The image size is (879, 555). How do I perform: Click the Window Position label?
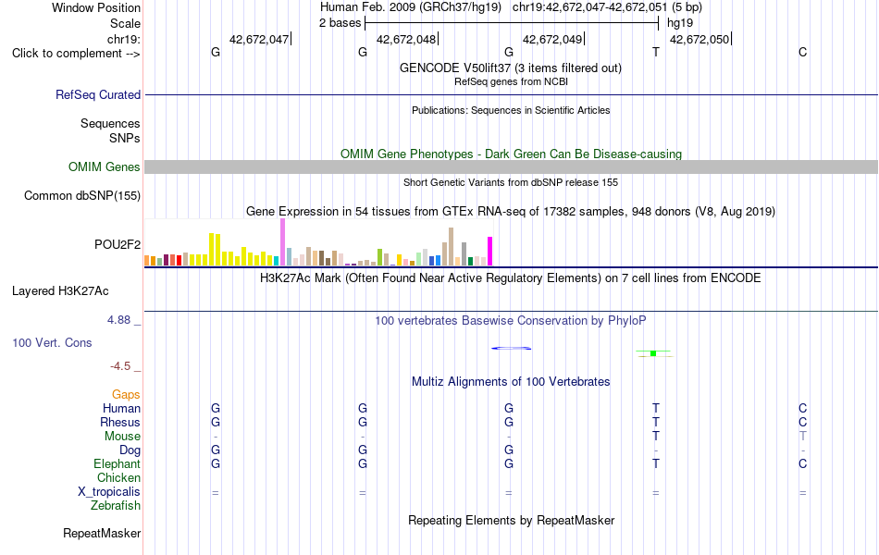click(x=96, y=7)
